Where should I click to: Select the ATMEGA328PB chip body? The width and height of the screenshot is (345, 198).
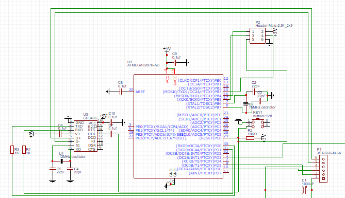coord(178,126)
